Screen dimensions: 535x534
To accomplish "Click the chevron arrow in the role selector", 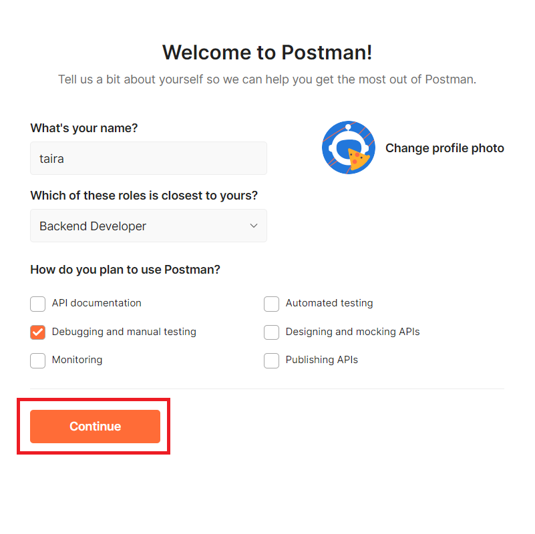I will point(254,226).
